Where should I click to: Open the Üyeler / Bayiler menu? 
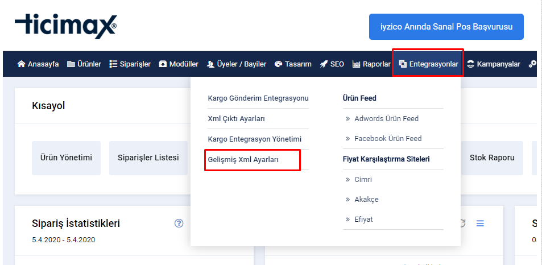tap(237, 64)
